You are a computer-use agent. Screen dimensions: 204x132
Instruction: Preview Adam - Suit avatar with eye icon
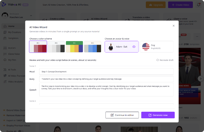coord(134,47)
